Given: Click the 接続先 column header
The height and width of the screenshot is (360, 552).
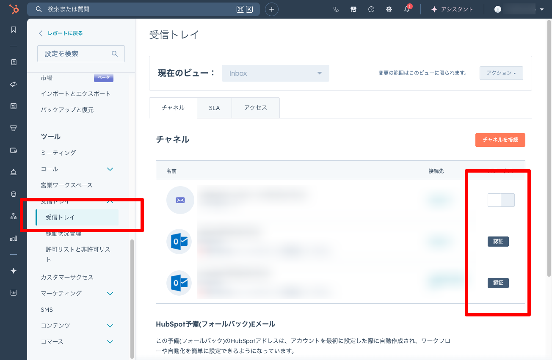Looking at the screenshot, I should [x=436, y=171].
